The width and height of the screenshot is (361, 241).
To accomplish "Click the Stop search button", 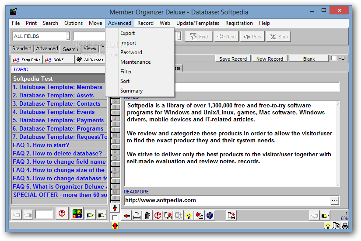I will click(x=279, y=37).
